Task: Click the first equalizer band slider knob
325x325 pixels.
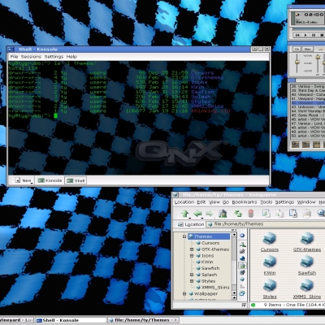Action: click(318, 57)
